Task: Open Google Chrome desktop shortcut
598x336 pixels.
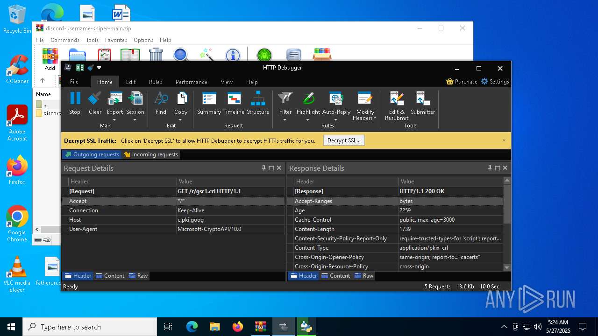Action: coord(17,224)
